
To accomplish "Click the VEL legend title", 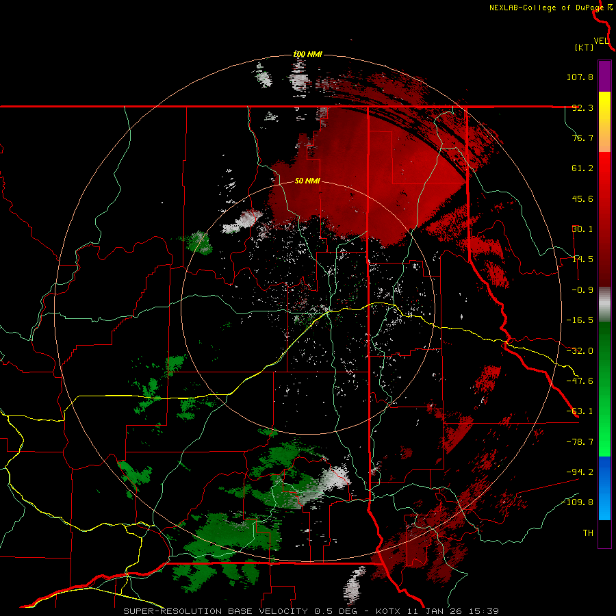I will 601,41.
